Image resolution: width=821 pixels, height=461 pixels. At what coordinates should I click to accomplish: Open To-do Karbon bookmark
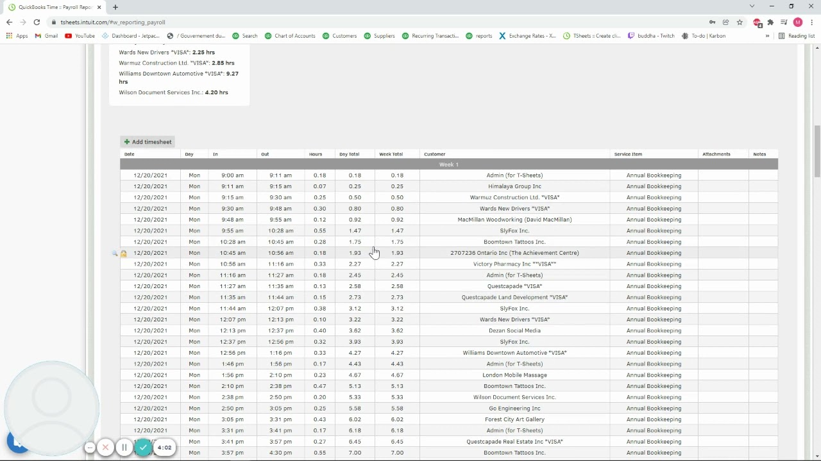point(704,36)
